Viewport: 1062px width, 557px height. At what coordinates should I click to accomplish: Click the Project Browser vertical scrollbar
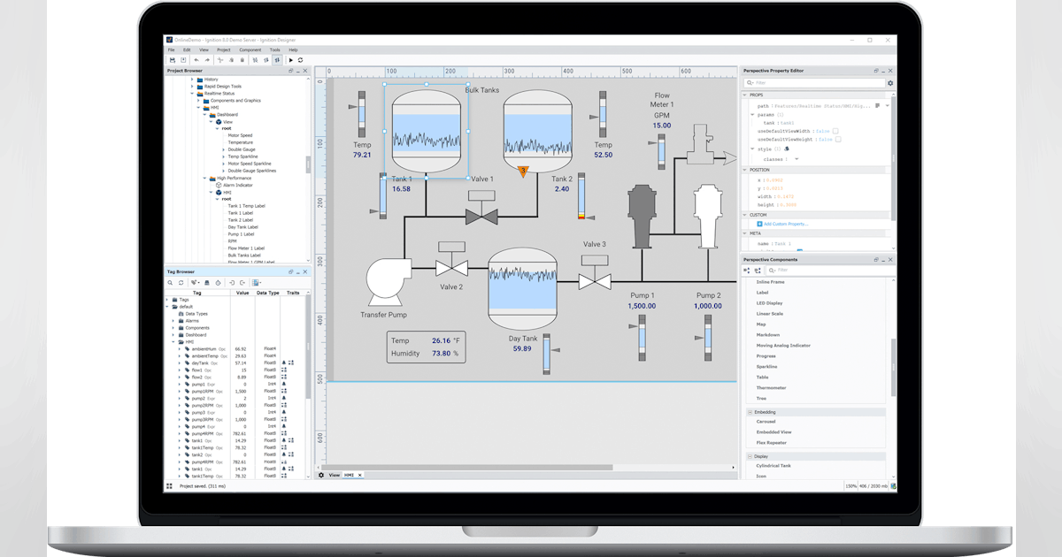tap(309, 164)
